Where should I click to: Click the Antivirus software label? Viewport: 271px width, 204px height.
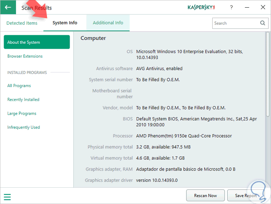[114, 69]
